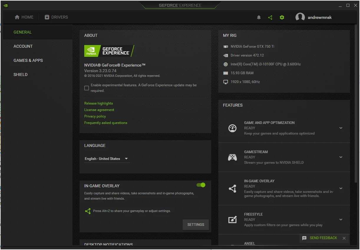Dismiss the Send Feedback banner
The image size is (360, 250).
344,238
